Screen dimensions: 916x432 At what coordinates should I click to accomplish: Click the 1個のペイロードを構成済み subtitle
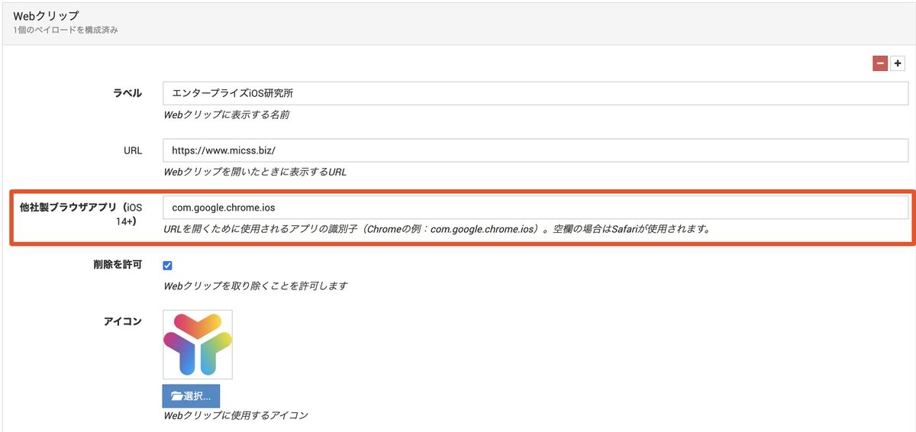point(66,31)
